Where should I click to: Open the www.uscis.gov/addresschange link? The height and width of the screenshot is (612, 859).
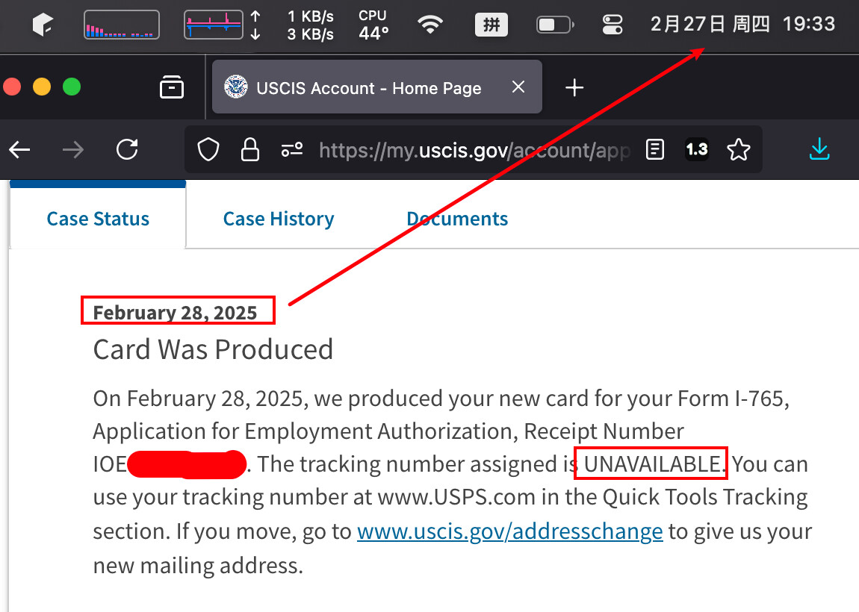coord(510,531)
